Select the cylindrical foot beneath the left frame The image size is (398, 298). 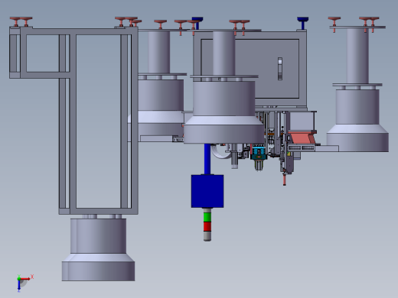click(x=98, y=250)
